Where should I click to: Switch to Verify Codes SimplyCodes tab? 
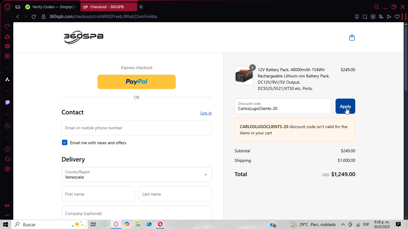click(51, 7)
